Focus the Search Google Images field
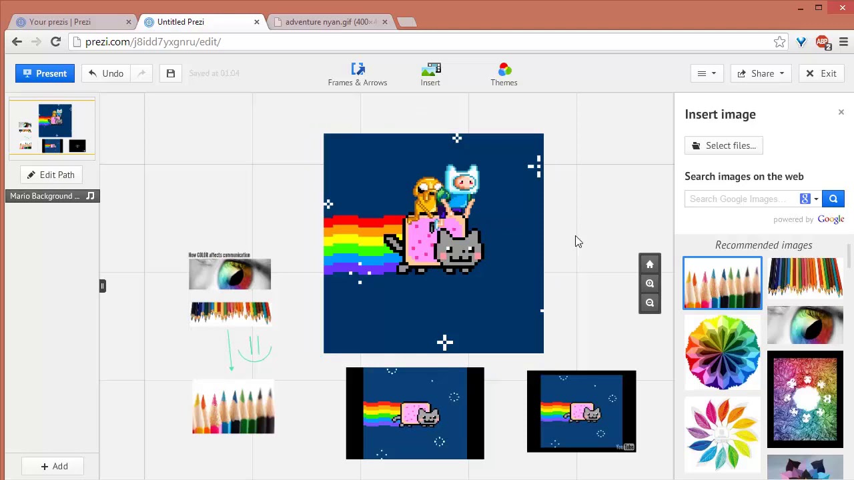The height and width of the screenshot is (480, 854). coord(742,199)
